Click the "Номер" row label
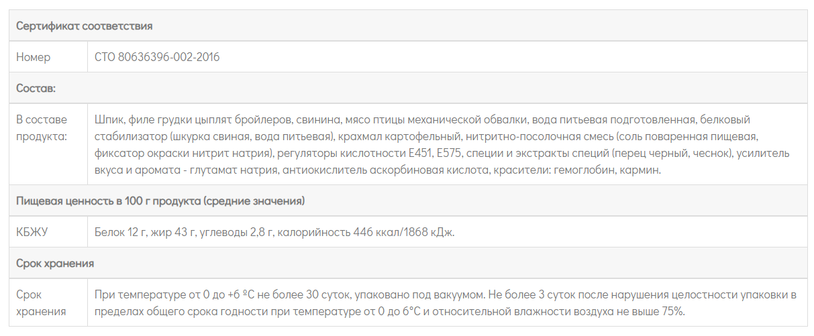Viewport: 814px width, 336px height. 33,57
